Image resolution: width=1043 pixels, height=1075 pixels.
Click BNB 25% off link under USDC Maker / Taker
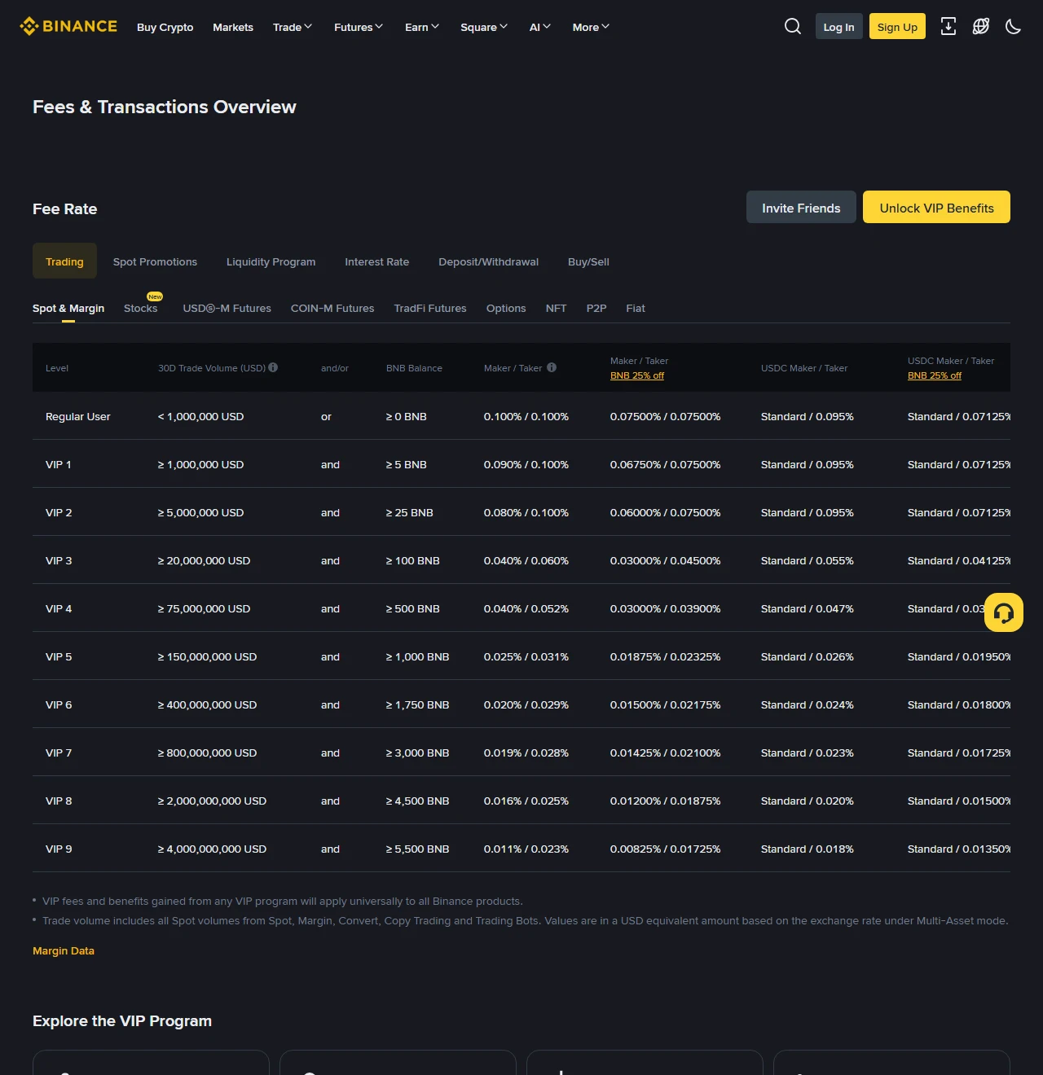[935, 375]
